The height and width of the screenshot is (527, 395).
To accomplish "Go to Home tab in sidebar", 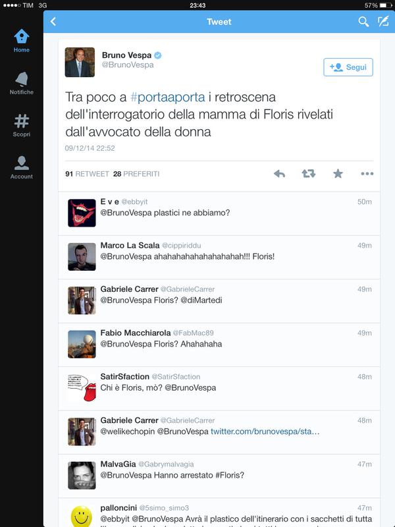I will point(22,41).
